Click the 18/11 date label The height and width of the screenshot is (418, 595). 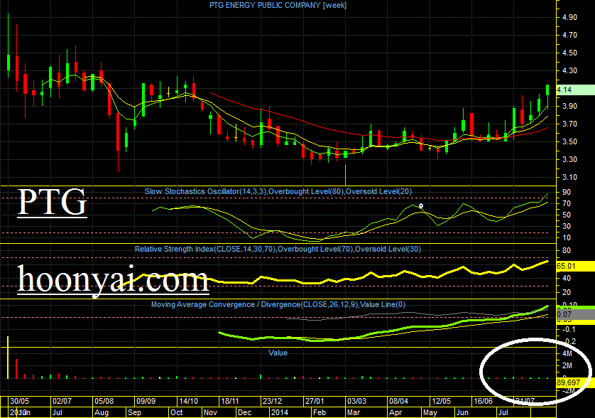pyautogui.click(x=230, y=401)
